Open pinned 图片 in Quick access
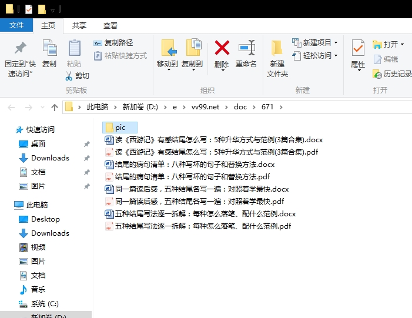 (32, 186)
